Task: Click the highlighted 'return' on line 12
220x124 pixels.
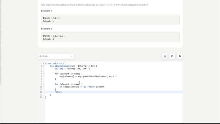Action: pos(58,92)
